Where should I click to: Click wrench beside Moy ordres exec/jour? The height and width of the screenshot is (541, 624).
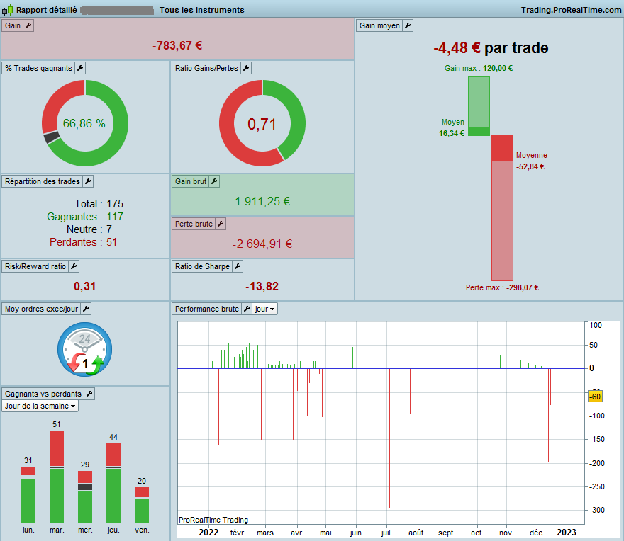(x=86, y=309)
